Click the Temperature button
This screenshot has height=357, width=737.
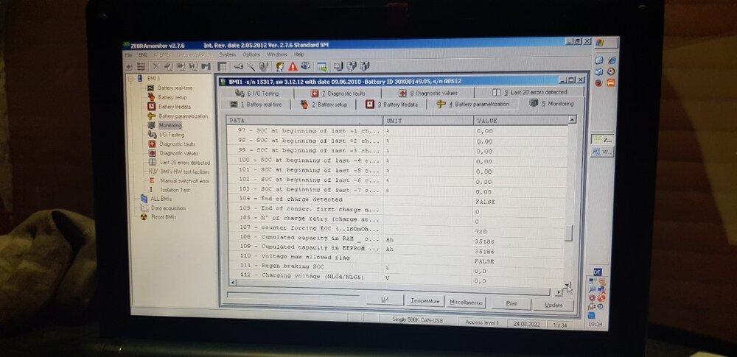425,302
